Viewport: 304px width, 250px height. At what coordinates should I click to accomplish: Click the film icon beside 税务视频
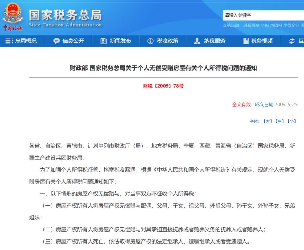click(246, 41)
